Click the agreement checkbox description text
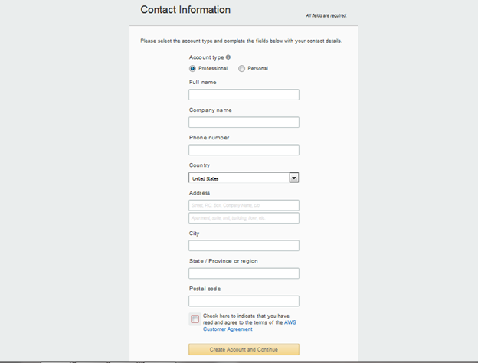This screenshot has width=478, height=363. point(250,322)
